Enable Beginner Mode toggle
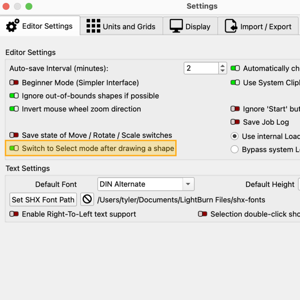 (x=14, y=83)
